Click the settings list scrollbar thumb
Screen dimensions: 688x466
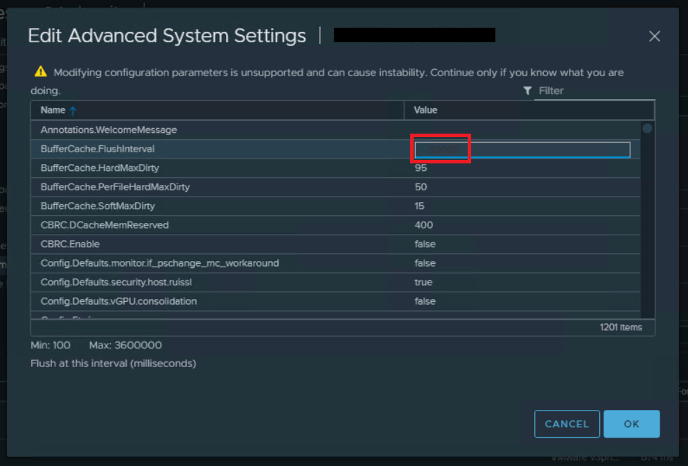(647, 128)
